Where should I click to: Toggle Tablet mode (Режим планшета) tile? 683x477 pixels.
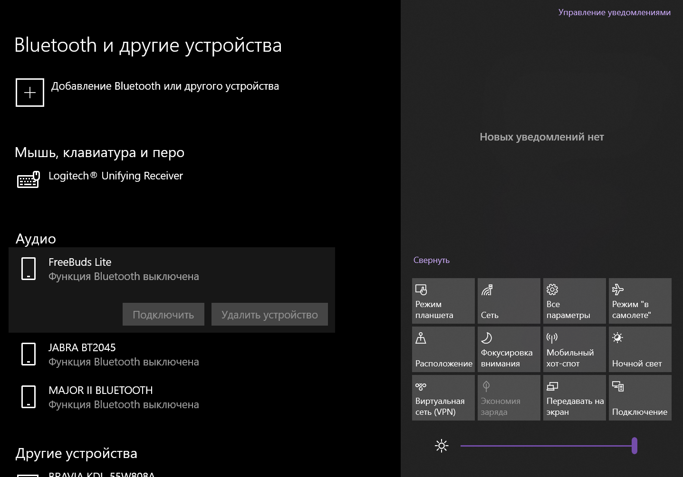tap(443, 301)
